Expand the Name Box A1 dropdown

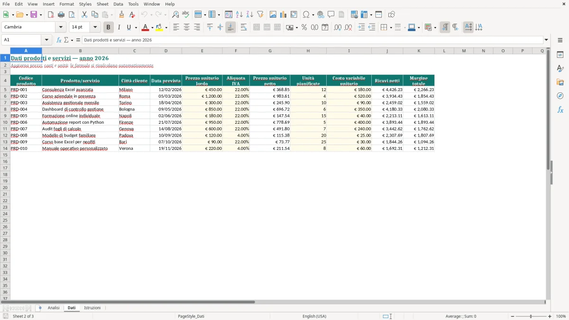[x=46, y=40]
